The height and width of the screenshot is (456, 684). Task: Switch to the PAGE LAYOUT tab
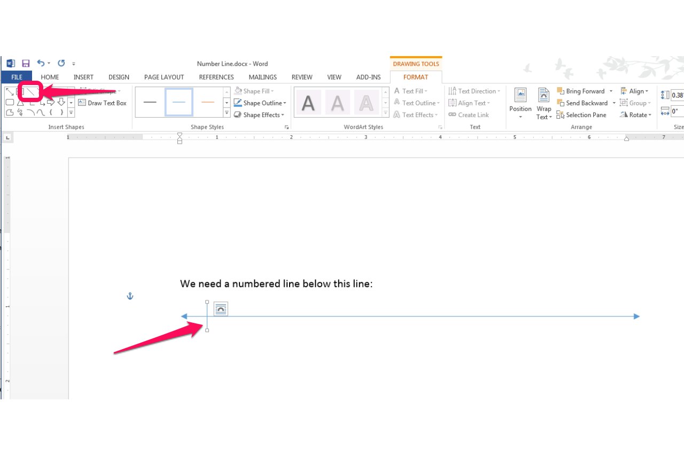tap(164, 77)
